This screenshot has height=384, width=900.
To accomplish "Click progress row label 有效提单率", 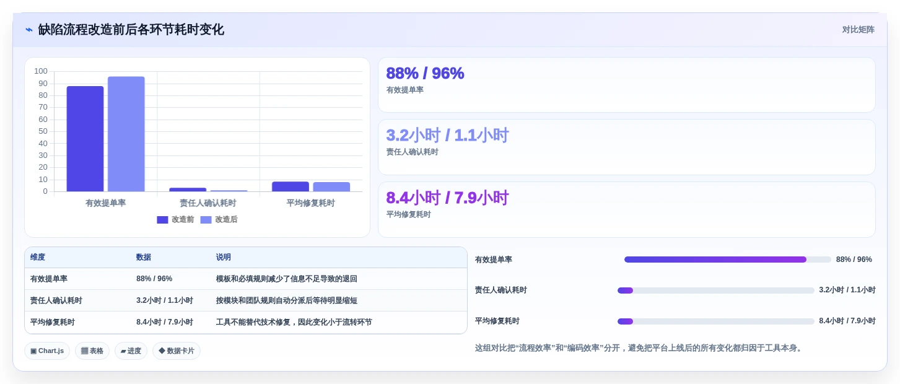I will (494, 260).
